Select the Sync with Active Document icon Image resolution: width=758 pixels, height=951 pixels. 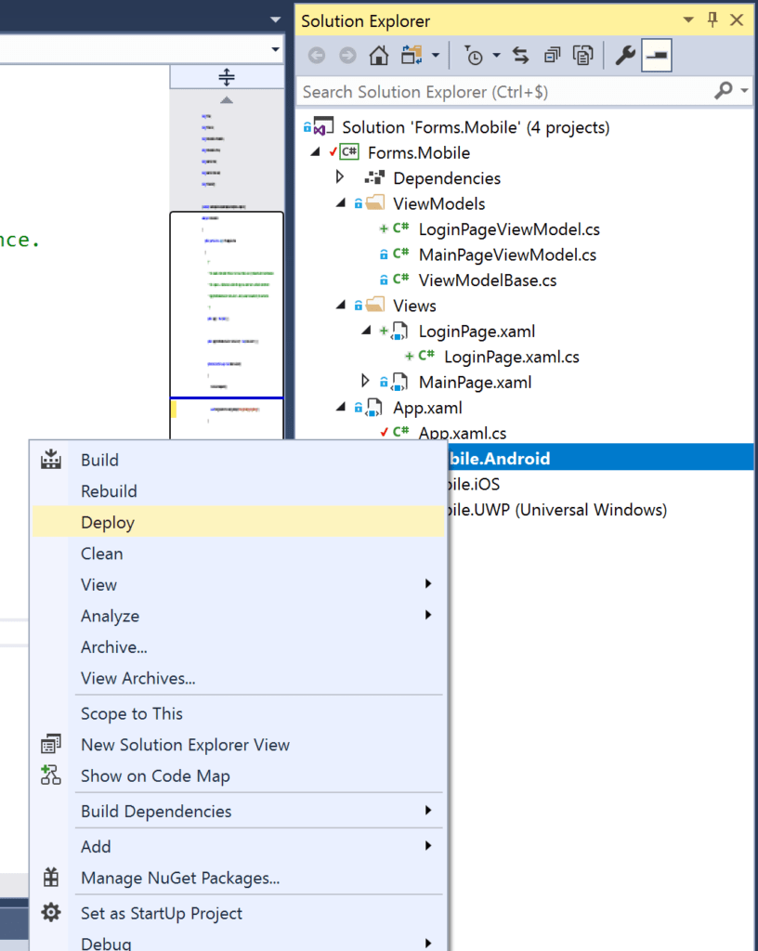(520, 55)
